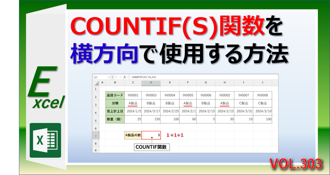Select row 9 header
This screenshot has width=330, height=175.
coord(96,150)
